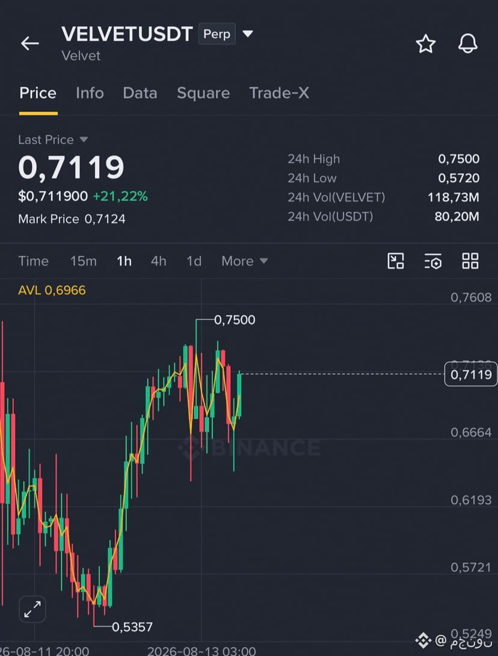Open price alert bell icon

[467, 43]
